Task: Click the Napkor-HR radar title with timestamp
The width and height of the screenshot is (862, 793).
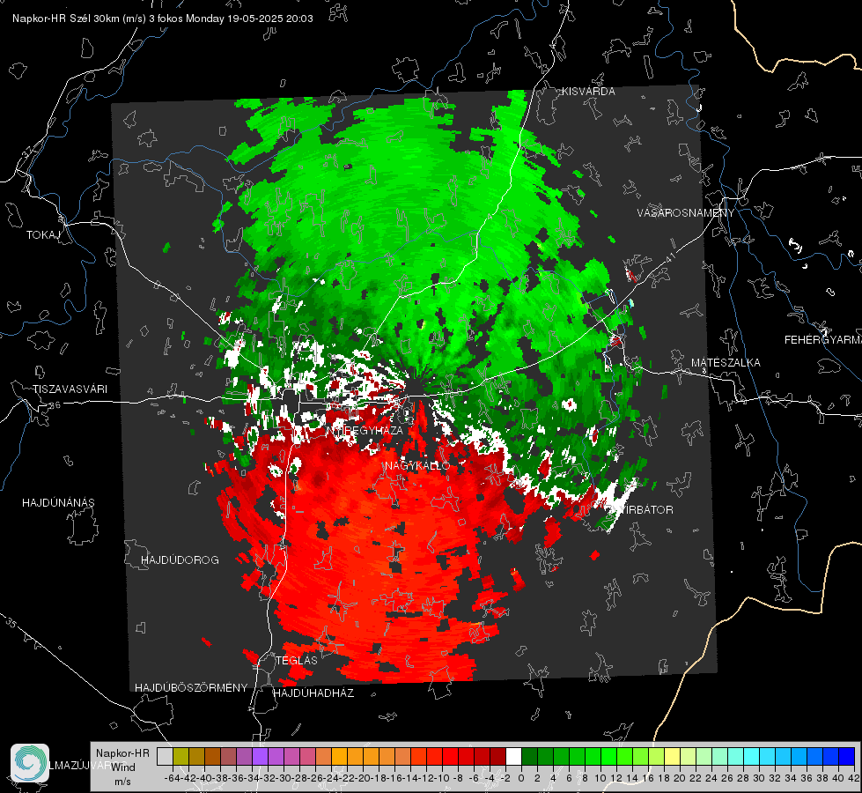Action: coord(163,19)
